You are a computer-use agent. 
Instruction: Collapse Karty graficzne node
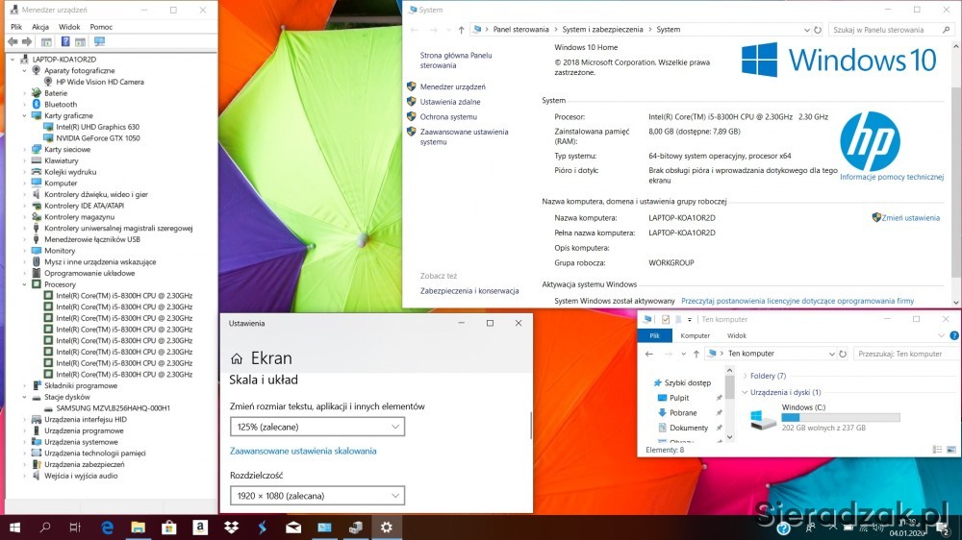point(25,116)
